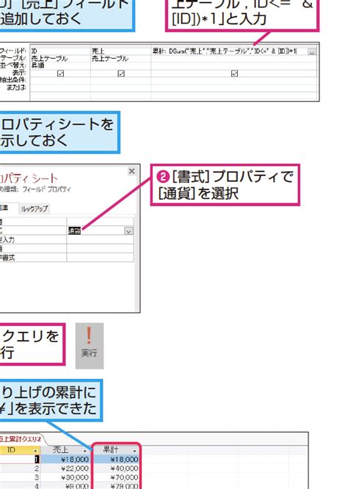Uncheck the 表示 checkbox for 売上 column
This screenshot has height=489, width=348.
tap(121, 73)
